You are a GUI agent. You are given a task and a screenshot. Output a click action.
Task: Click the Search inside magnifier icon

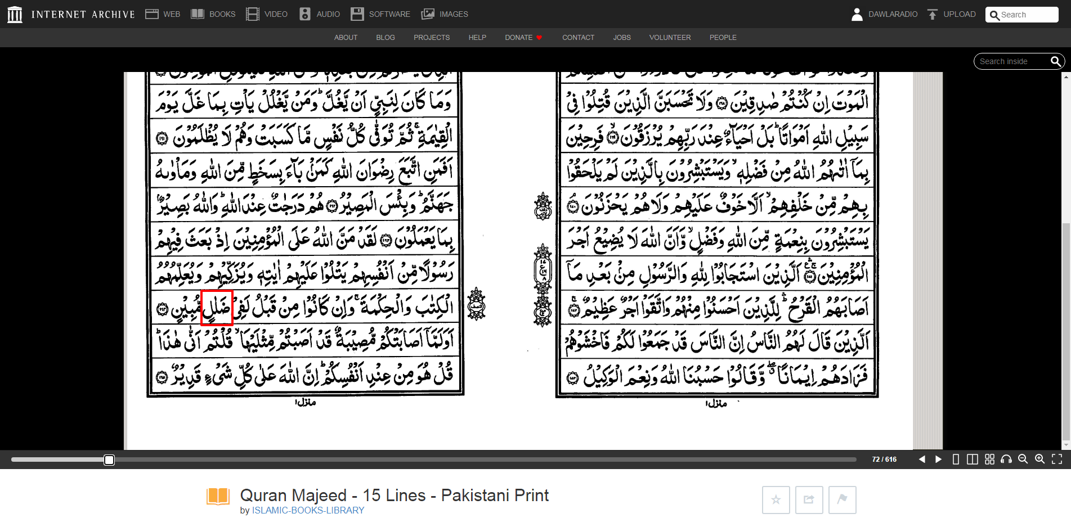tap(1056, 61)
